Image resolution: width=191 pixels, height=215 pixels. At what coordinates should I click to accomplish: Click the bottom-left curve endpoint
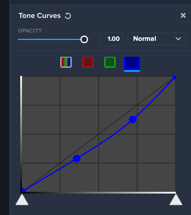click(x=23, y=190)
